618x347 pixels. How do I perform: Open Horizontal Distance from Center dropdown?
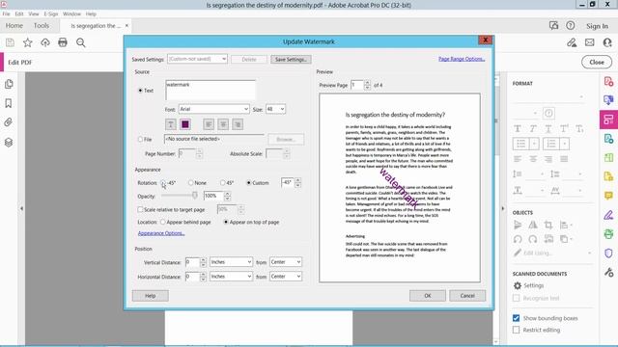(x=286, y=277)
